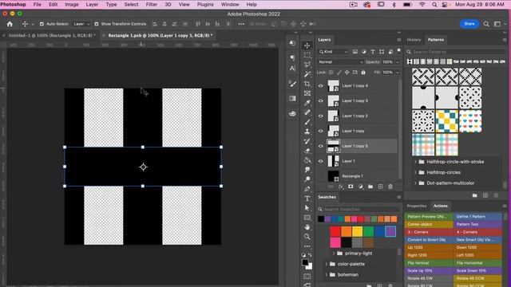The height and width of the screenshot is (287, 511).
Task: Pick the large pink swatch
Action: click(x=335, y=242)
